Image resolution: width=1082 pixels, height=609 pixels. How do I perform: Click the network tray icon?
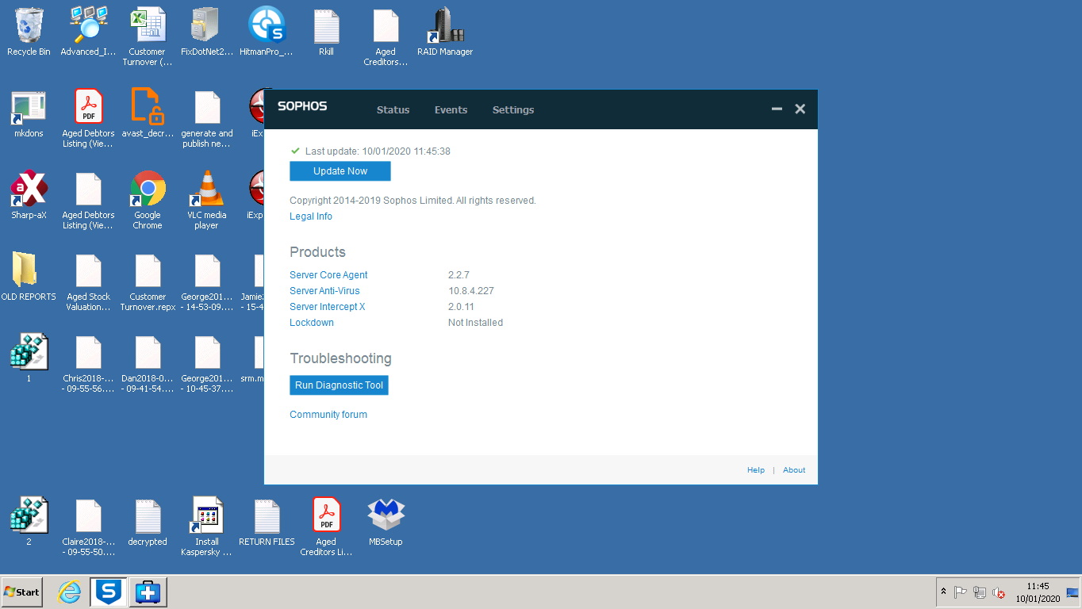tap(980, 592)
